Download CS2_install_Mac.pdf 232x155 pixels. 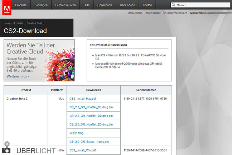point(83,99)
